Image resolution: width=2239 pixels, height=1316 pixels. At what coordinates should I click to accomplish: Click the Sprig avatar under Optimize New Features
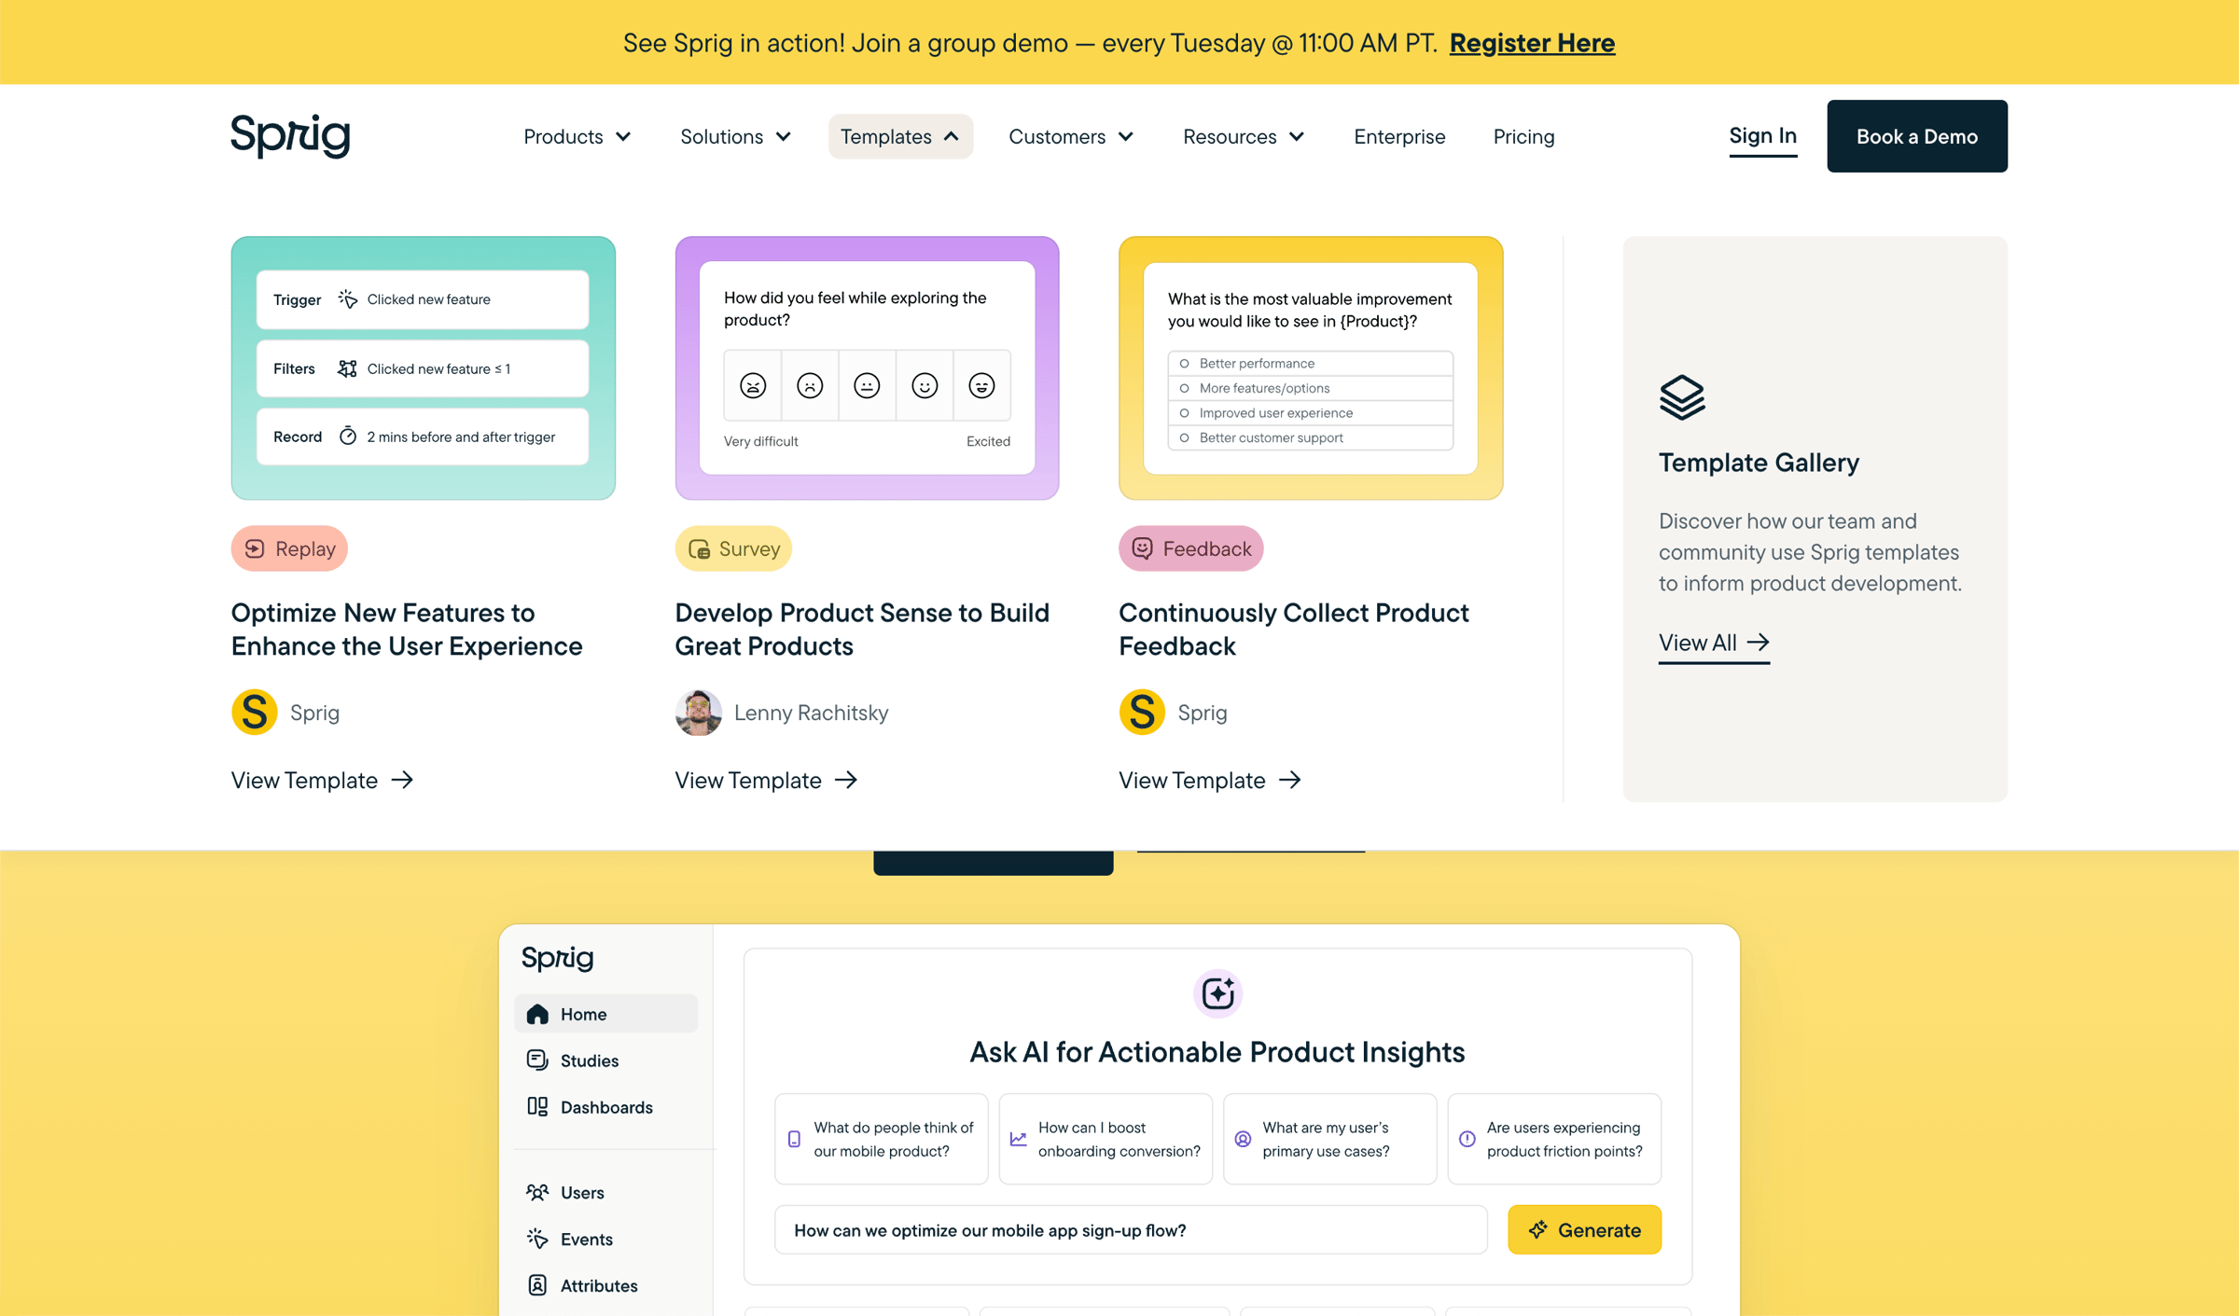click(255, 713)
